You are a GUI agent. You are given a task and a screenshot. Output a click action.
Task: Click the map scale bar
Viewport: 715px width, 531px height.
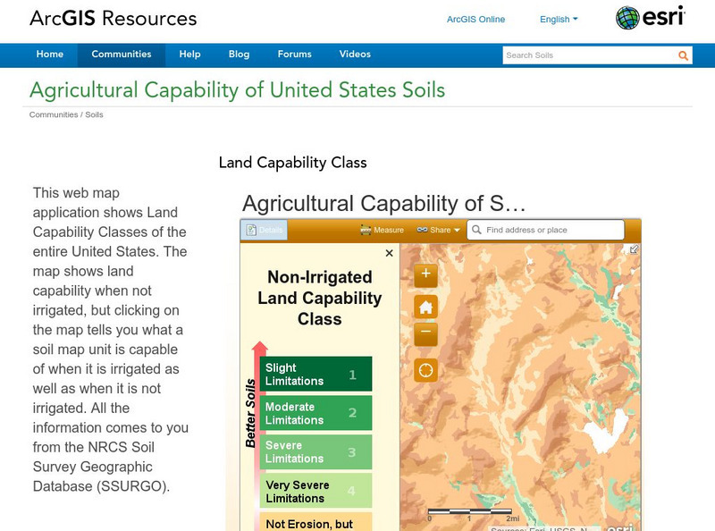(472, 515)
